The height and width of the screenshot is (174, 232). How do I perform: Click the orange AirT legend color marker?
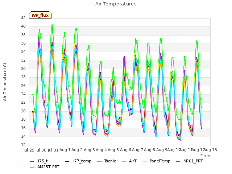(x=124, y=162)
